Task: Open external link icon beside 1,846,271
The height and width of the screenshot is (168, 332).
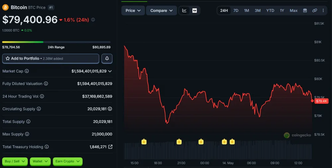Action: [x=110, y=147]
